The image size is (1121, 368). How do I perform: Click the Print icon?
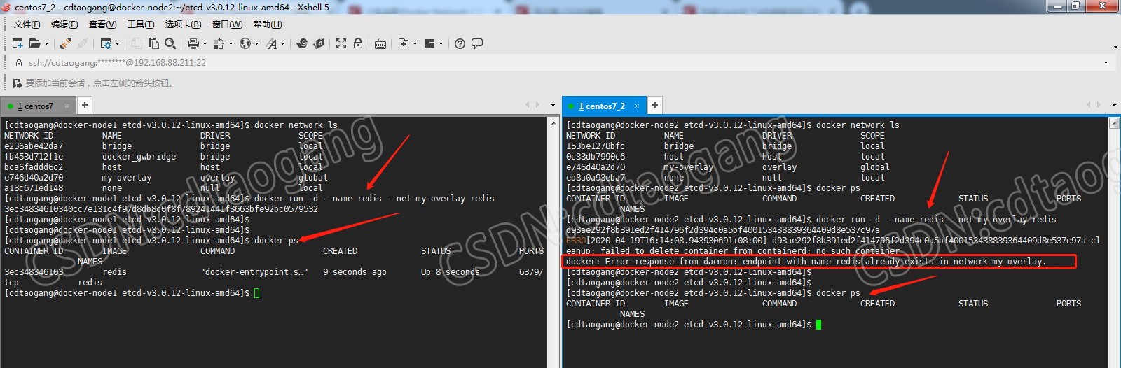pos(193,43)
